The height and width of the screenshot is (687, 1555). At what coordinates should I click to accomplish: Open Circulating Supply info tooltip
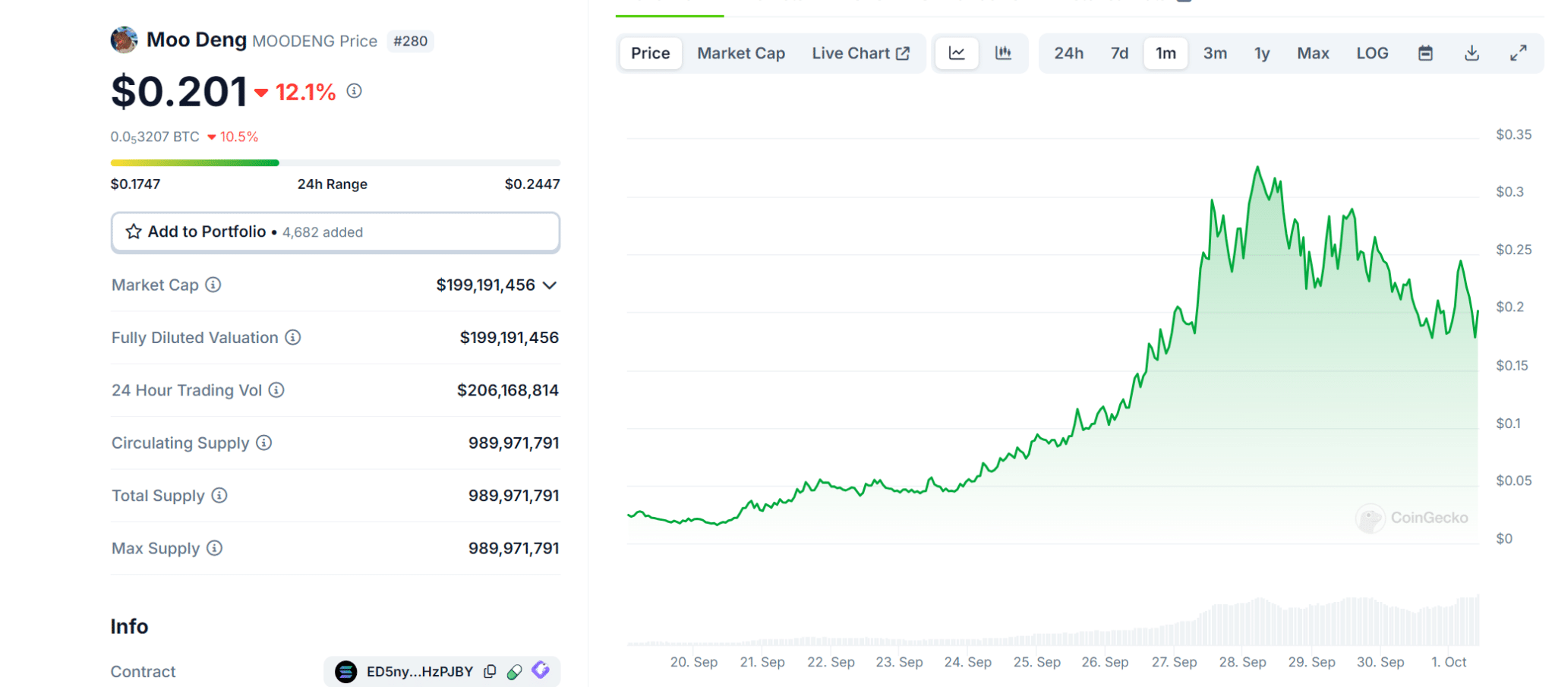click(x=263, y=443)
